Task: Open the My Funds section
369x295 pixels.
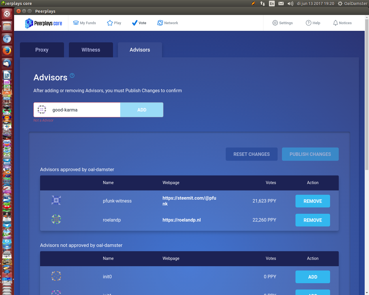Action: pos(84,23)
